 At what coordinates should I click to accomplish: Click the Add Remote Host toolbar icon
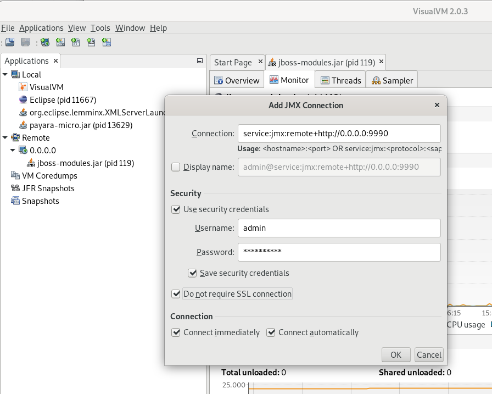(45, 42)
